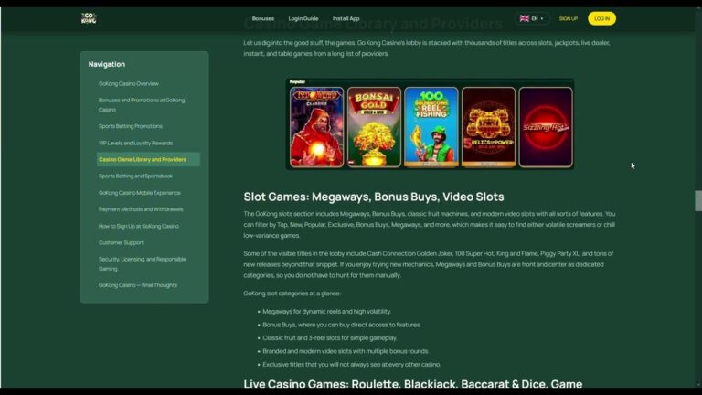Jump to Sports Betting Promotions

[131, 126]
